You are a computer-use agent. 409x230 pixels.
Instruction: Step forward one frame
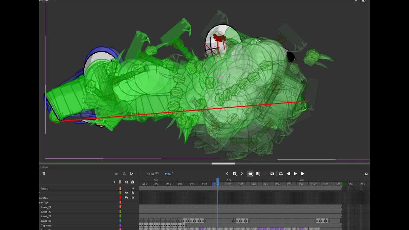click(x=303, y=174)
